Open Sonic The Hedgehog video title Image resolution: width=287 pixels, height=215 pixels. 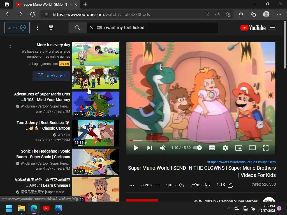(x=42, y=154)
